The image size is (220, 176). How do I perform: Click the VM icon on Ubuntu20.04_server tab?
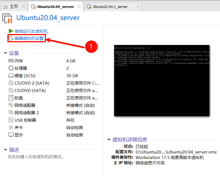33,7
